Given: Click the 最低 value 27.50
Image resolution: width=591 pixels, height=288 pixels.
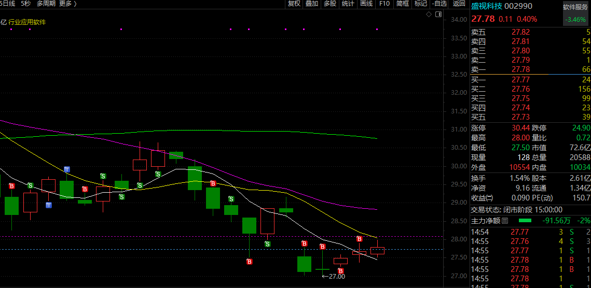Looking at the screenshot, I should click(520, 148).
